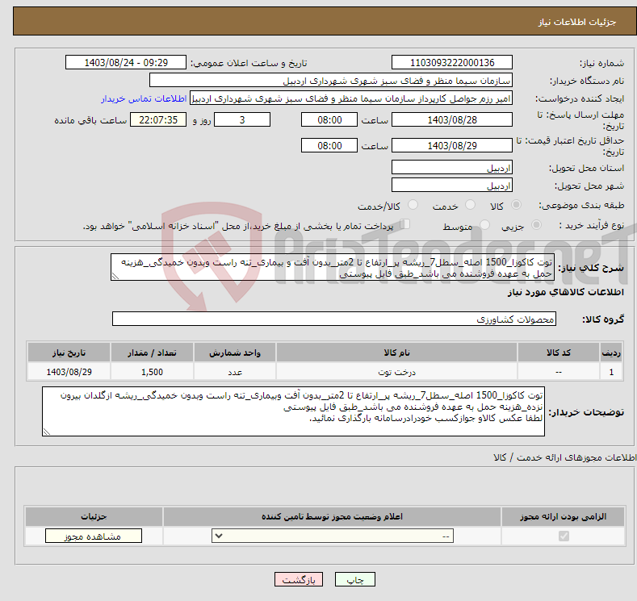Click the request creator name field
This screenshot has width=637, height=601.
pyautogui.click(x=351, y=98)
